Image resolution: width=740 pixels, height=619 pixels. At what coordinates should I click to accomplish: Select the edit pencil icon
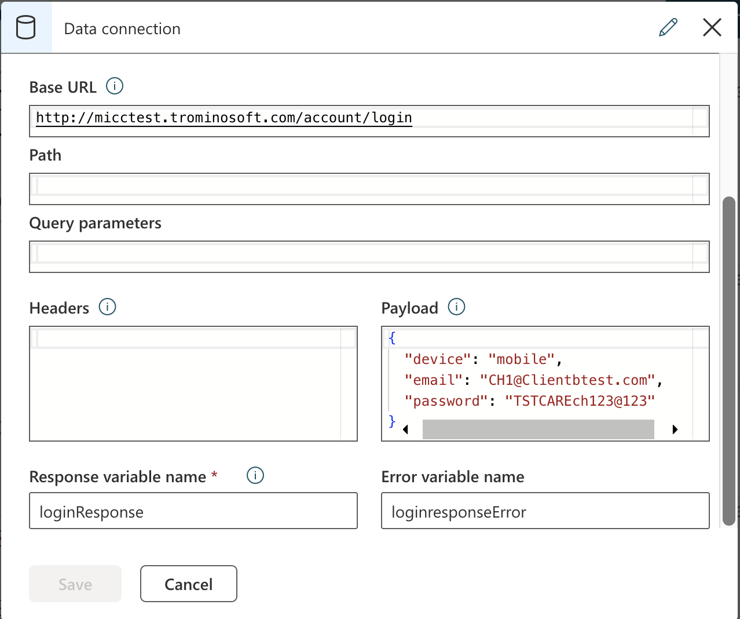(668, 27)
